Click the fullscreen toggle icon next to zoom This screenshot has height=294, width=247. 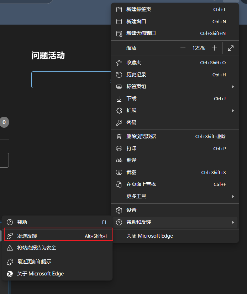(x=231, y=48)
